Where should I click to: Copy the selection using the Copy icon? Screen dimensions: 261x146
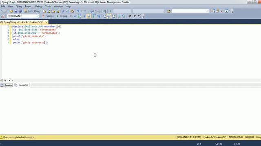(x=68, y=11)
